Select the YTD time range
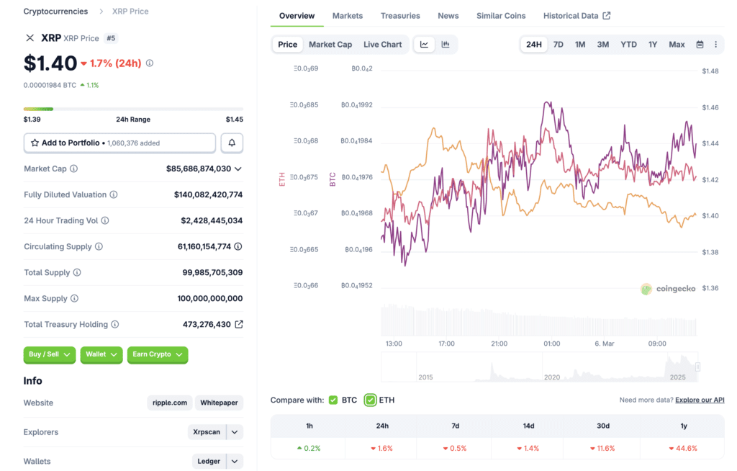 click(628, 44)
